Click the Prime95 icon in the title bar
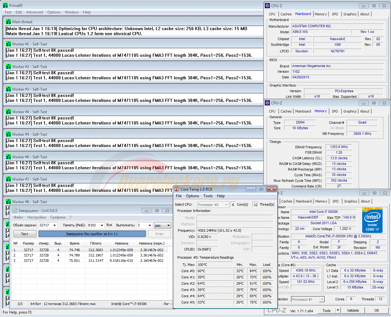391x317 pixels. point(5,5)
